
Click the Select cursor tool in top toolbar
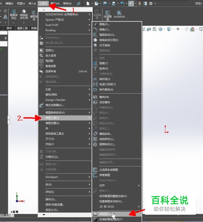131,4
